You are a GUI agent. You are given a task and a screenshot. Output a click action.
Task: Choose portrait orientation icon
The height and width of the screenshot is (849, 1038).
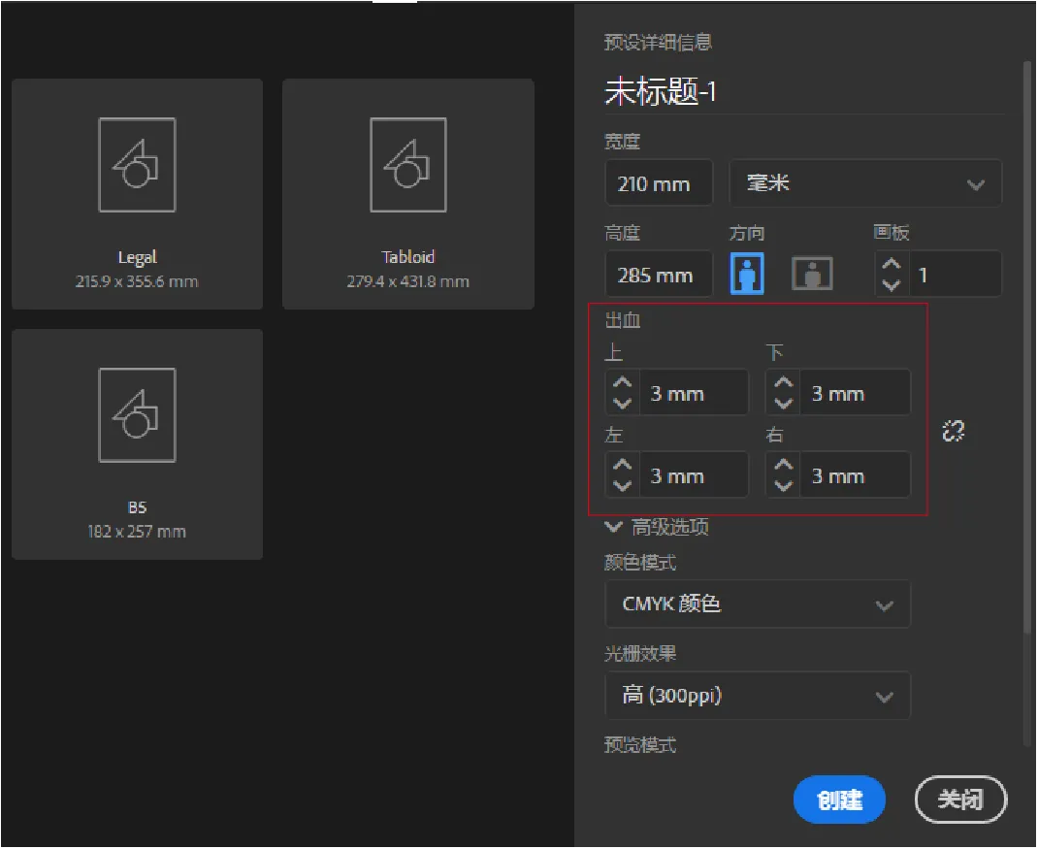point(747,274)
